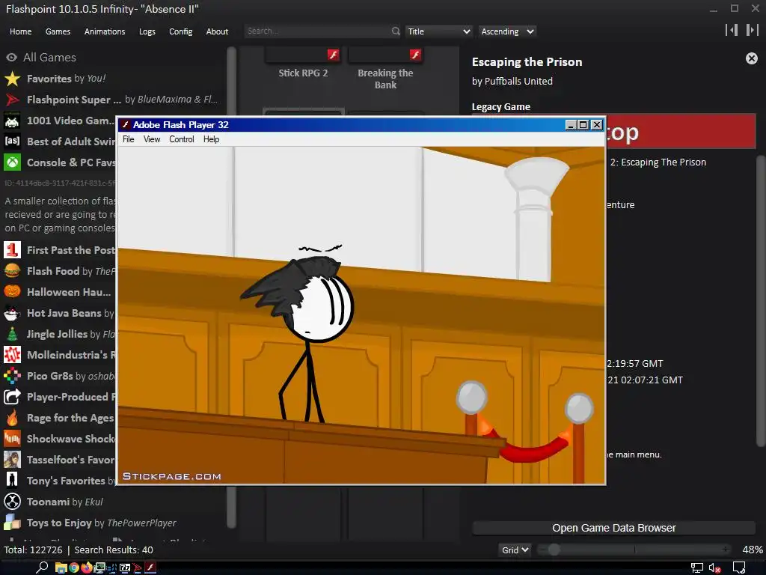
Task: Click the Escaping the Prison title
Action: pos(527,62)
